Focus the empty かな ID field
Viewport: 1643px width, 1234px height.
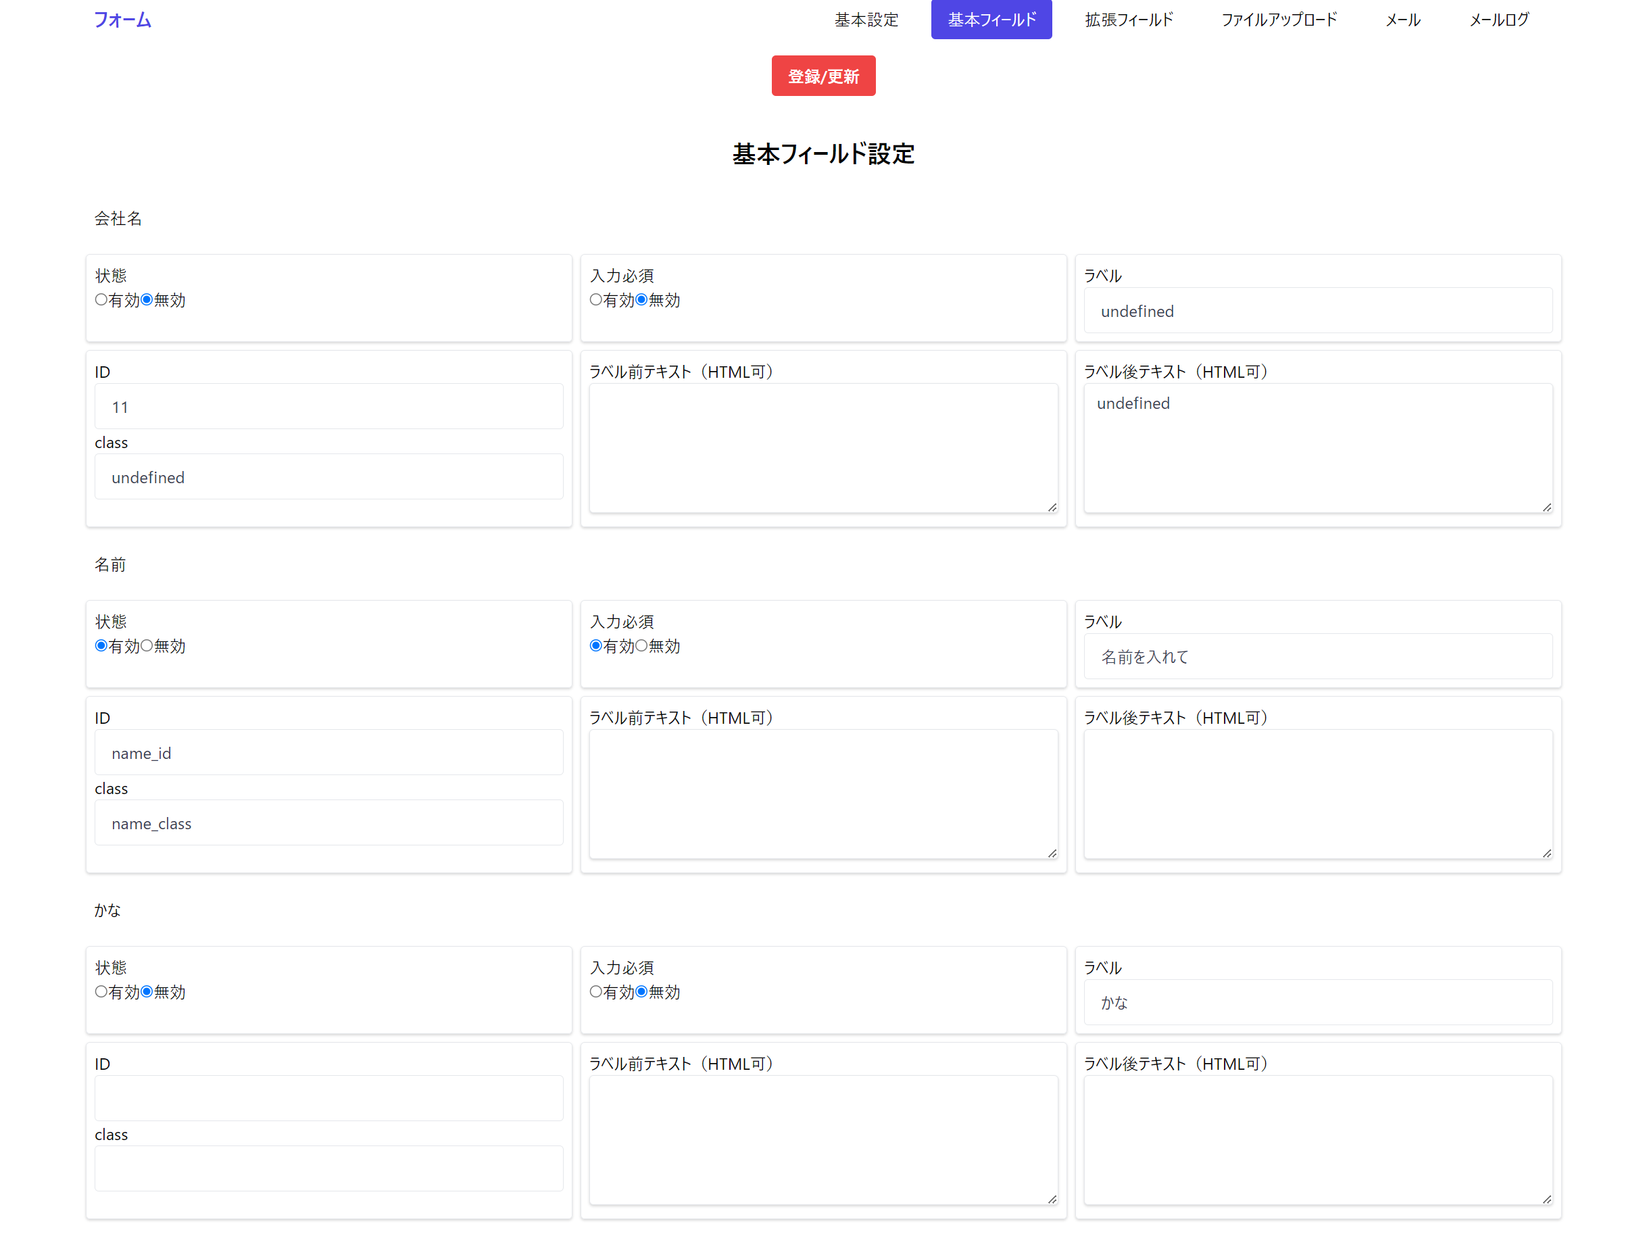pos(328,1098)
